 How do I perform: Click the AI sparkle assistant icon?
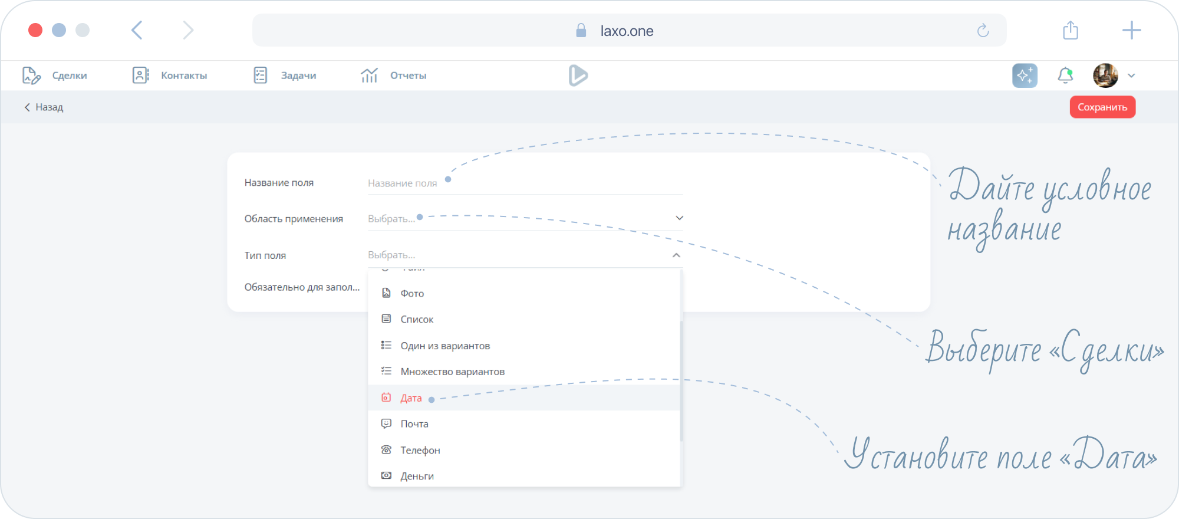[x=1025, y=75]
